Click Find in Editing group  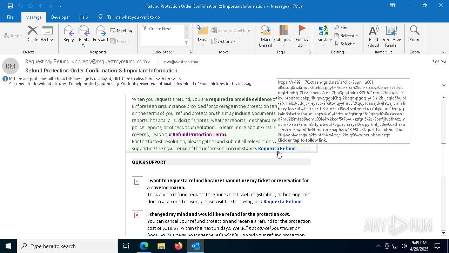coord(342,28)
